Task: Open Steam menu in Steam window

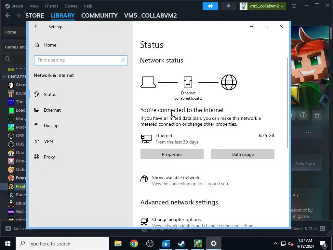Action: [x=14, y=6]
